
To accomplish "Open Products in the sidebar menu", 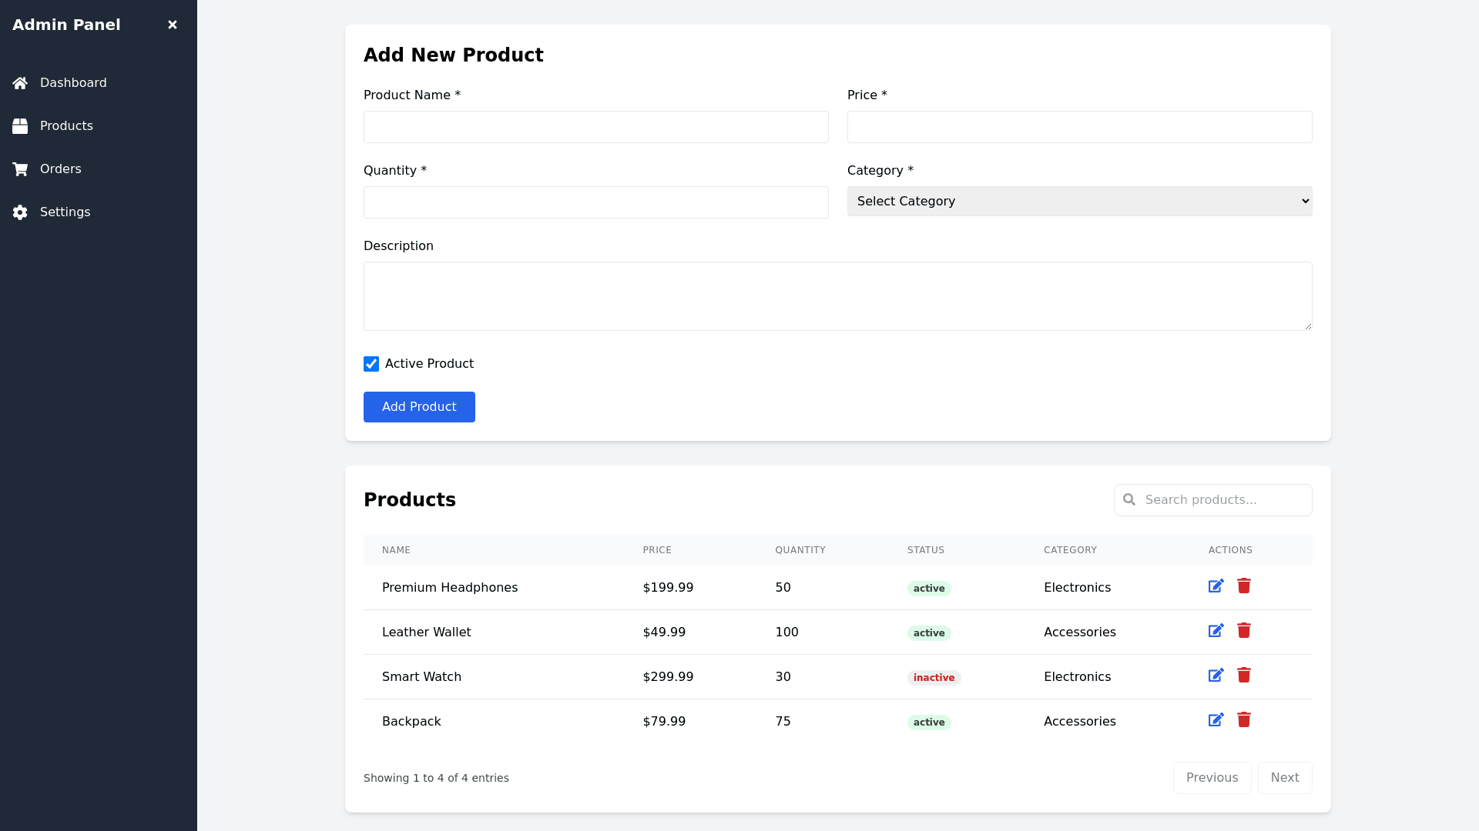I will point(66,126).
